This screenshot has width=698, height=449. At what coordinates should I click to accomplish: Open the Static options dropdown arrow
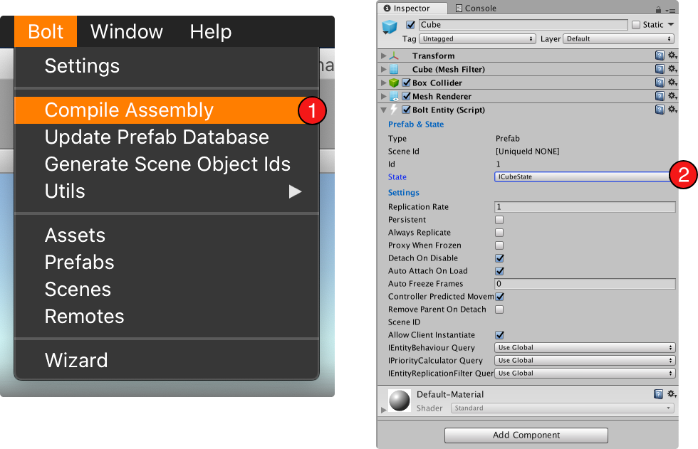[671, 24]
